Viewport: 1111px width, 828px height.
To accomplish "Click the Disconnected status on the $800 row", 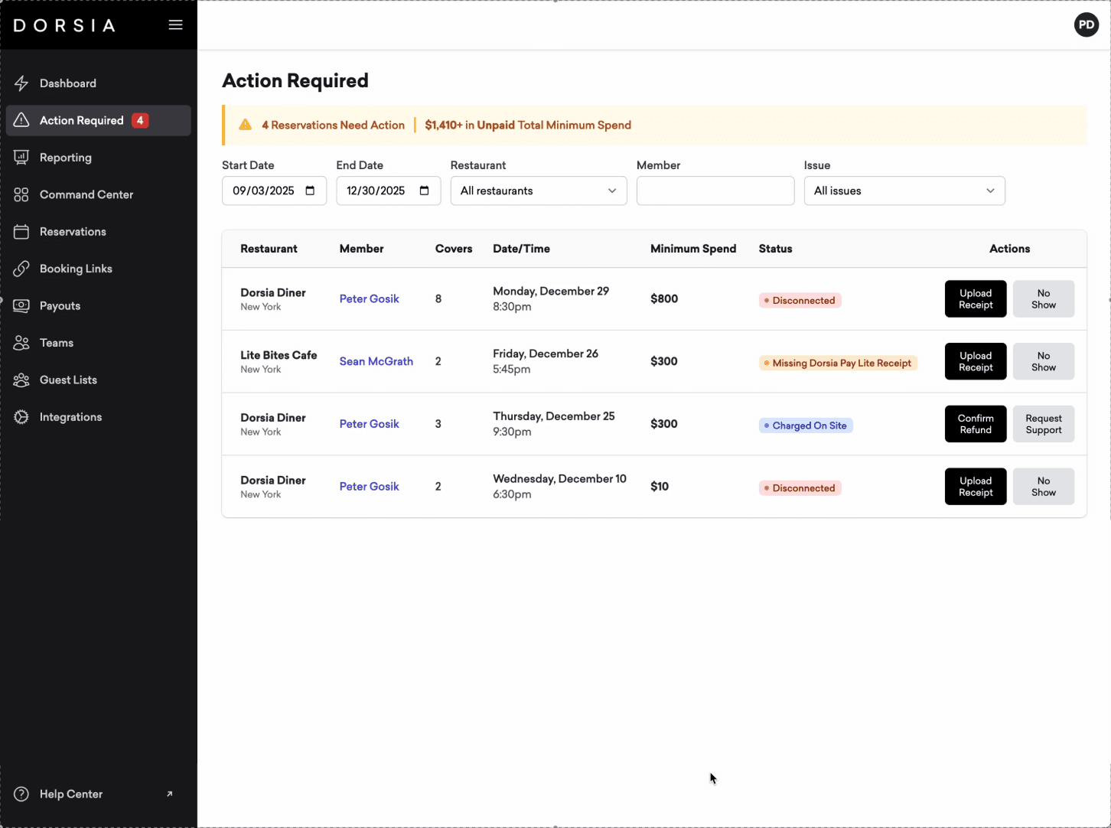I will tap(800, 301).
